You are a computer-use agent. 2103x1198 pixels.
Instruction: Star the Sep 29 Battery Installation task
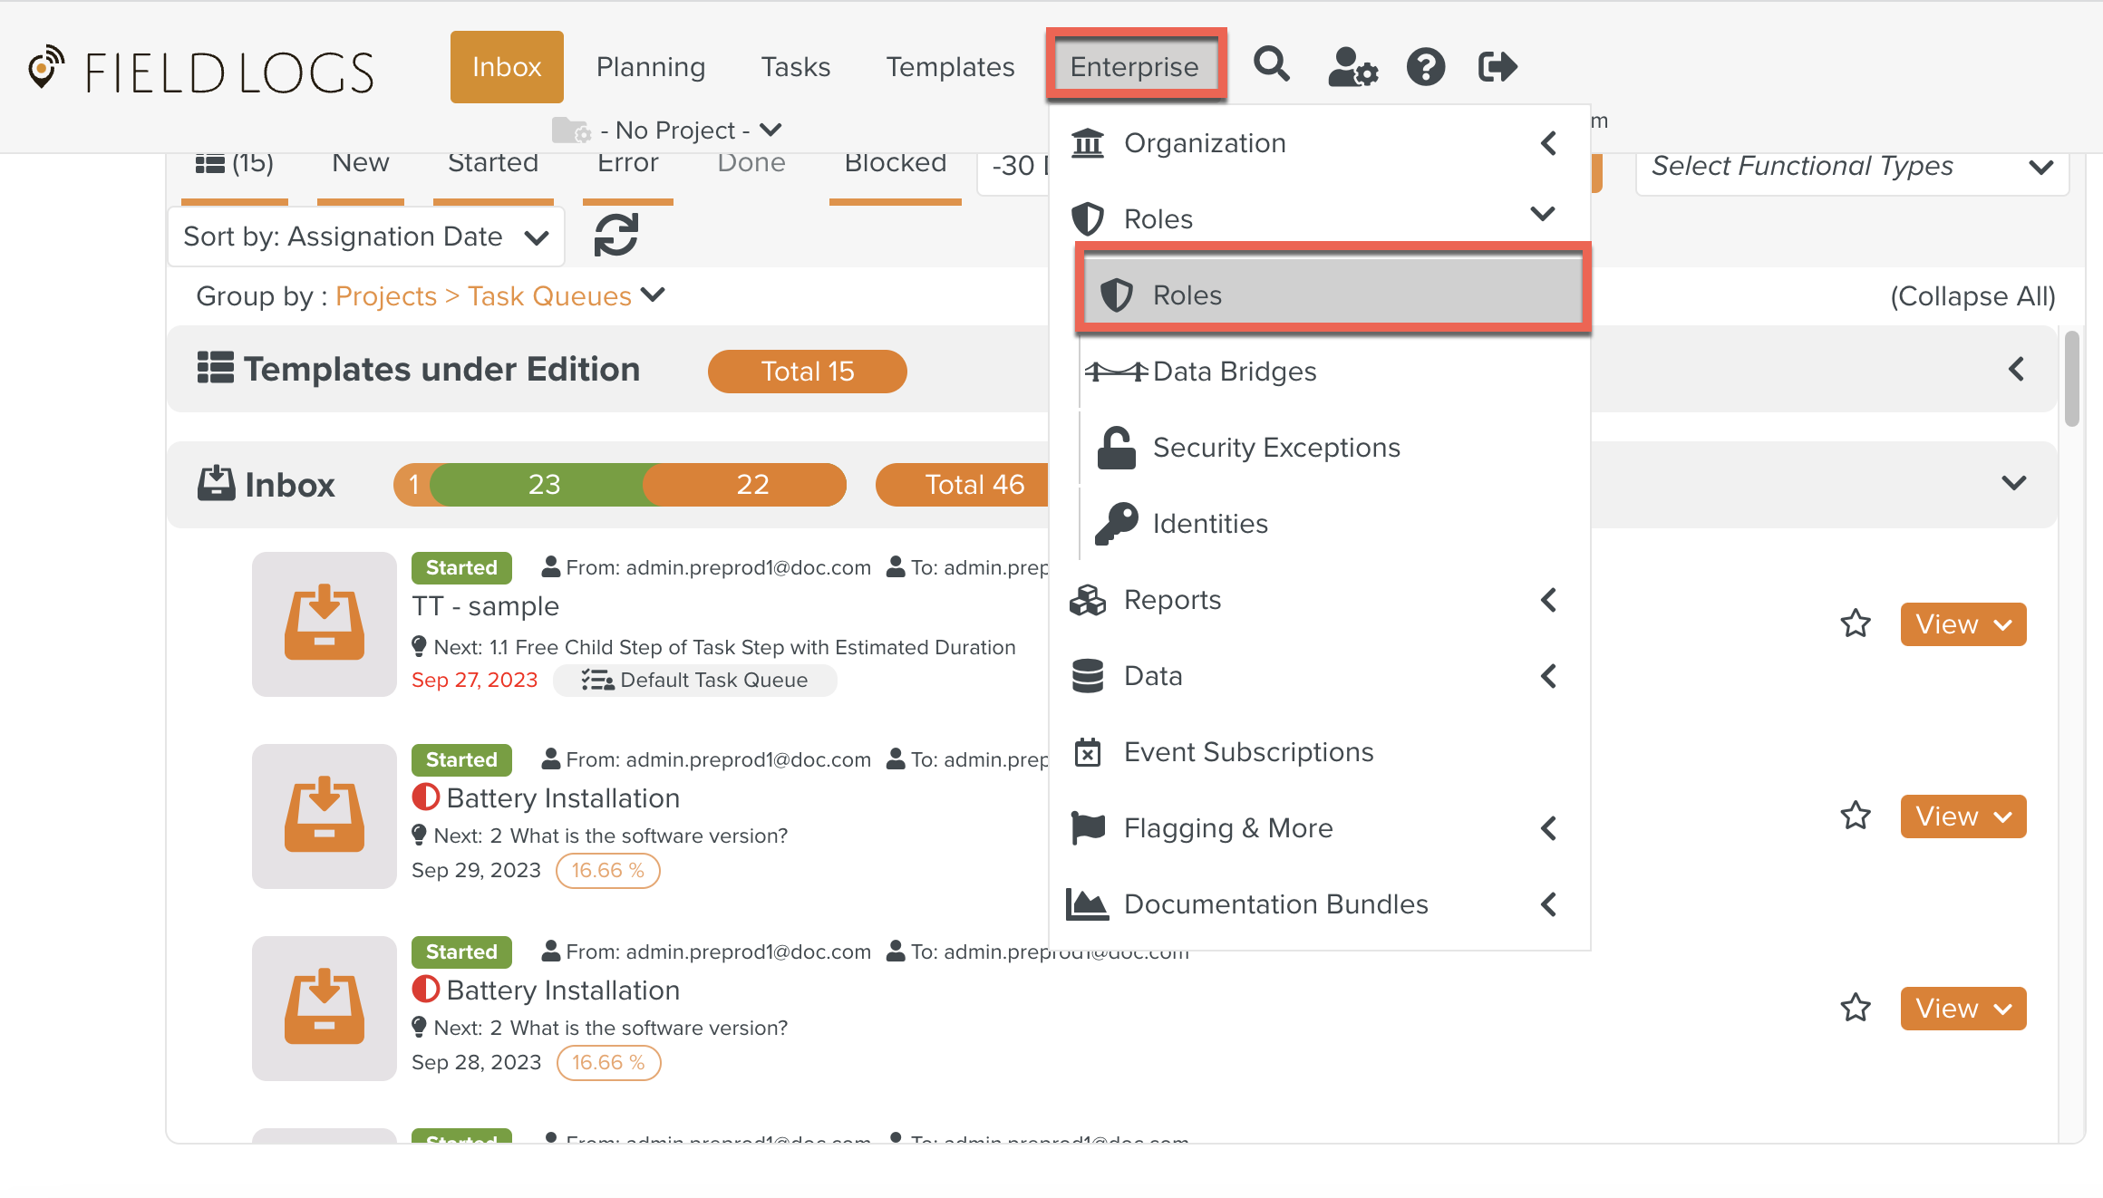pyautogui.click(x=1856, y=816)
